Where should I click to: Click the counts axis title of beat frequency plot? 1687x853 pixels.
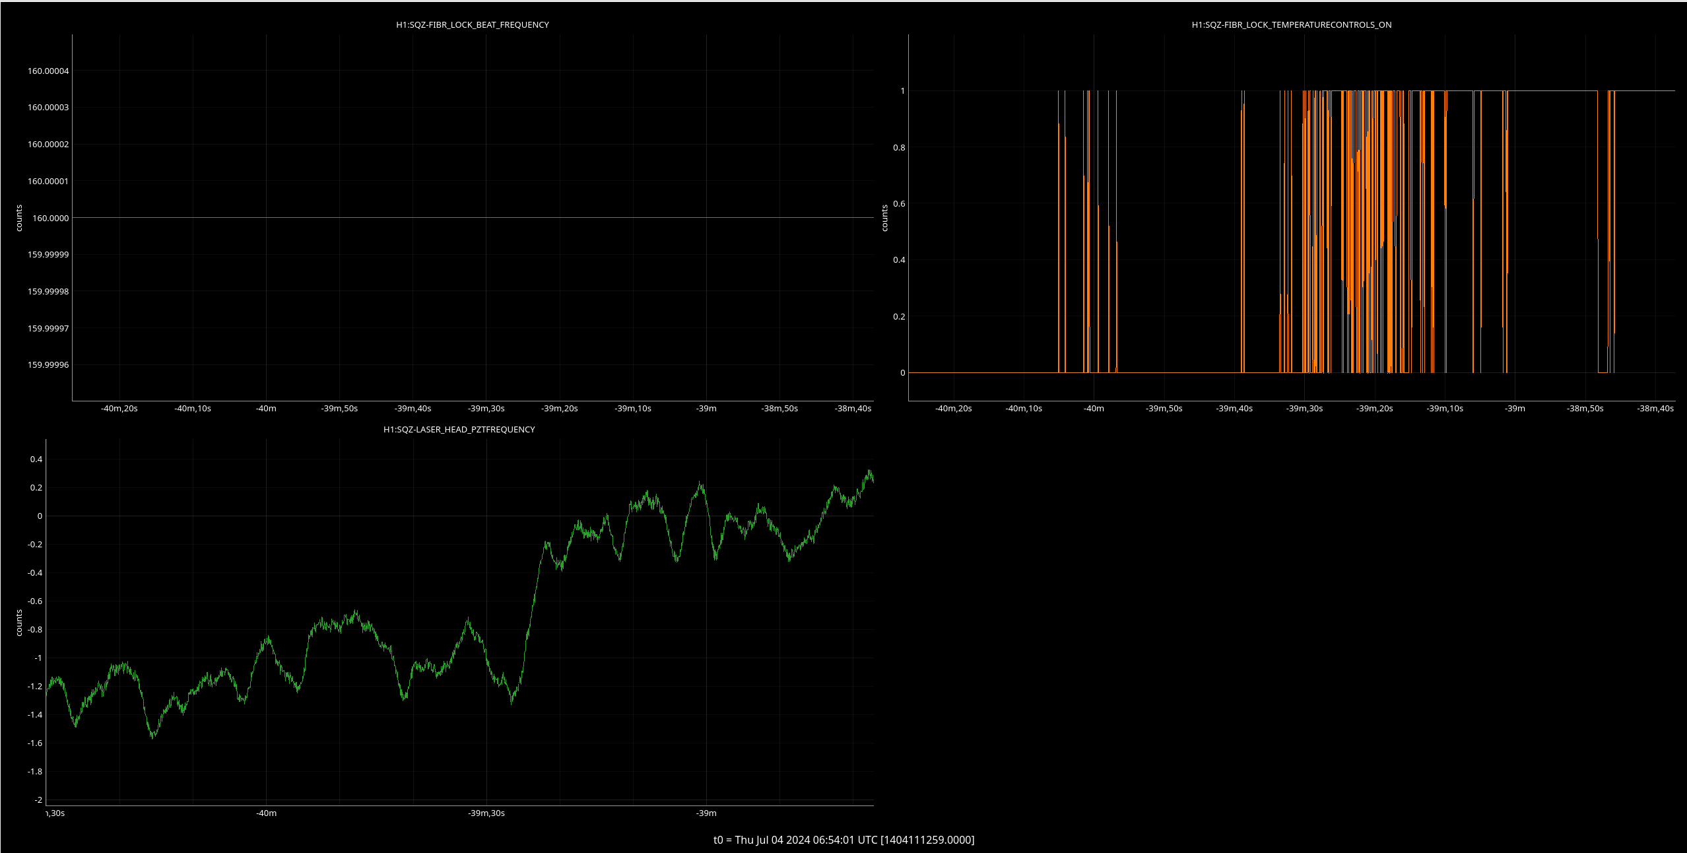[19, 218]
